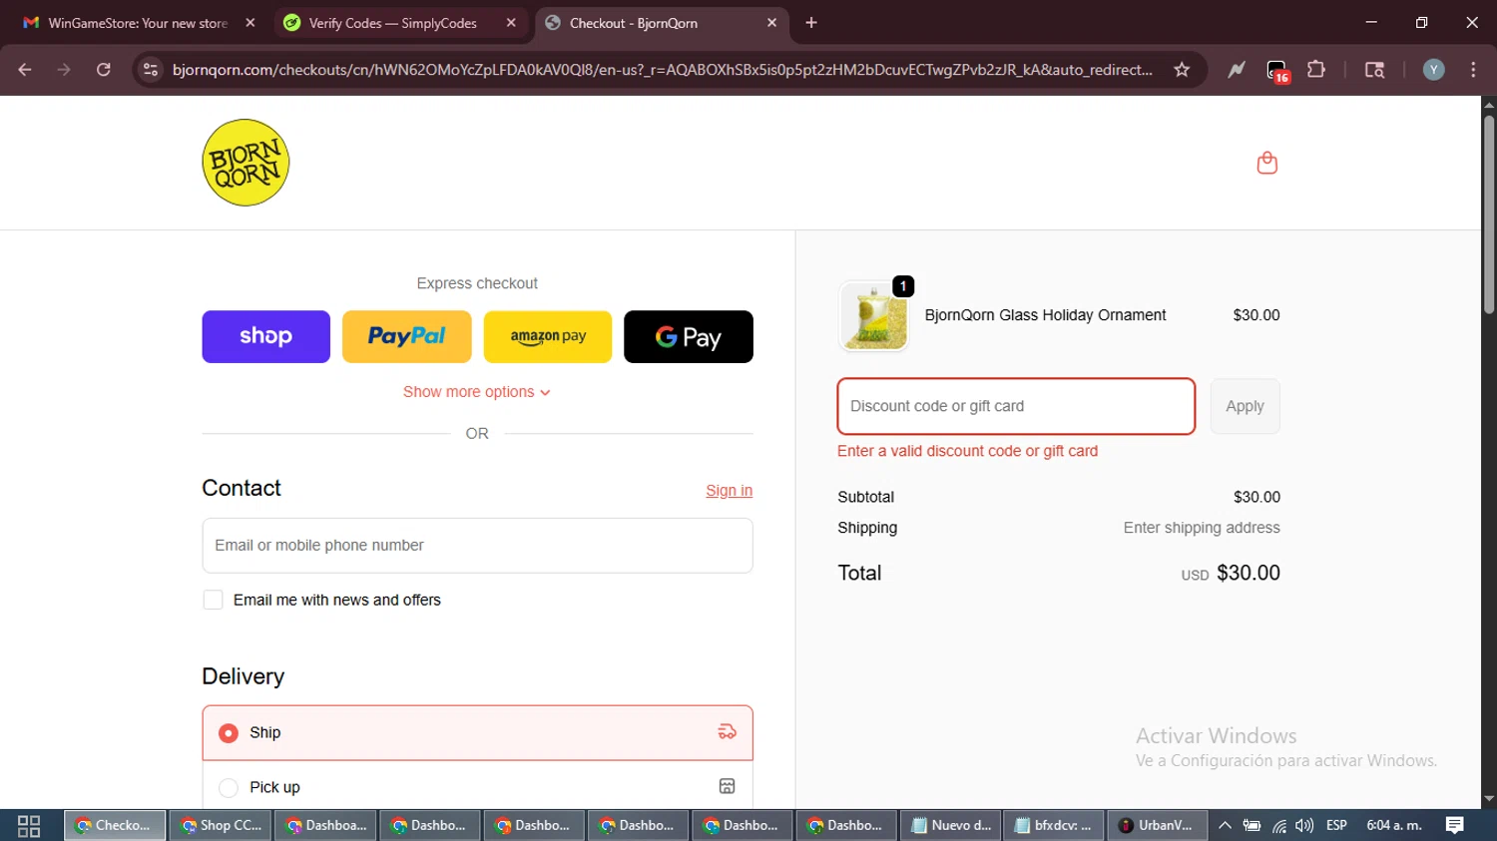Viewport: 1497px width, 841px height.
Task: Open Windows Task View button
Action: pyautogui.click(x=29, y=825)
